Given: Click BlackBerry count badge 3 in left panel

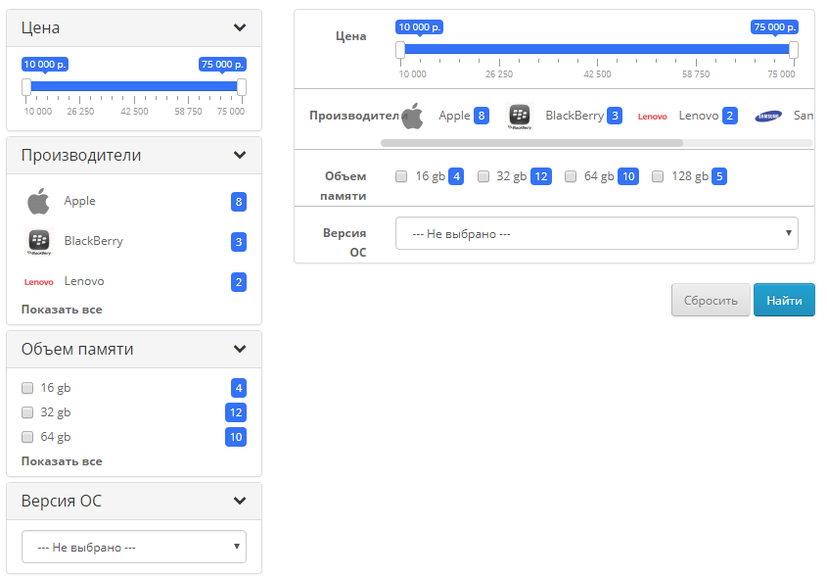Looking at the screenshot, I should [x=239, y=242].
